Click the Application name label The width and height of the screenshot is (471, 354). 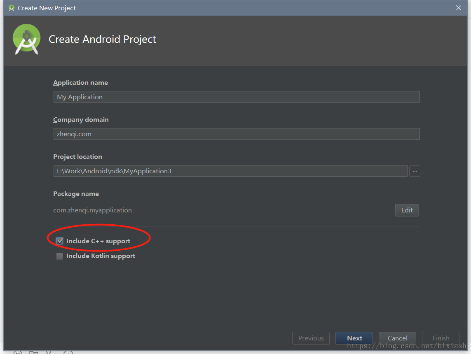pyautogui.click(x=80, y=82)
